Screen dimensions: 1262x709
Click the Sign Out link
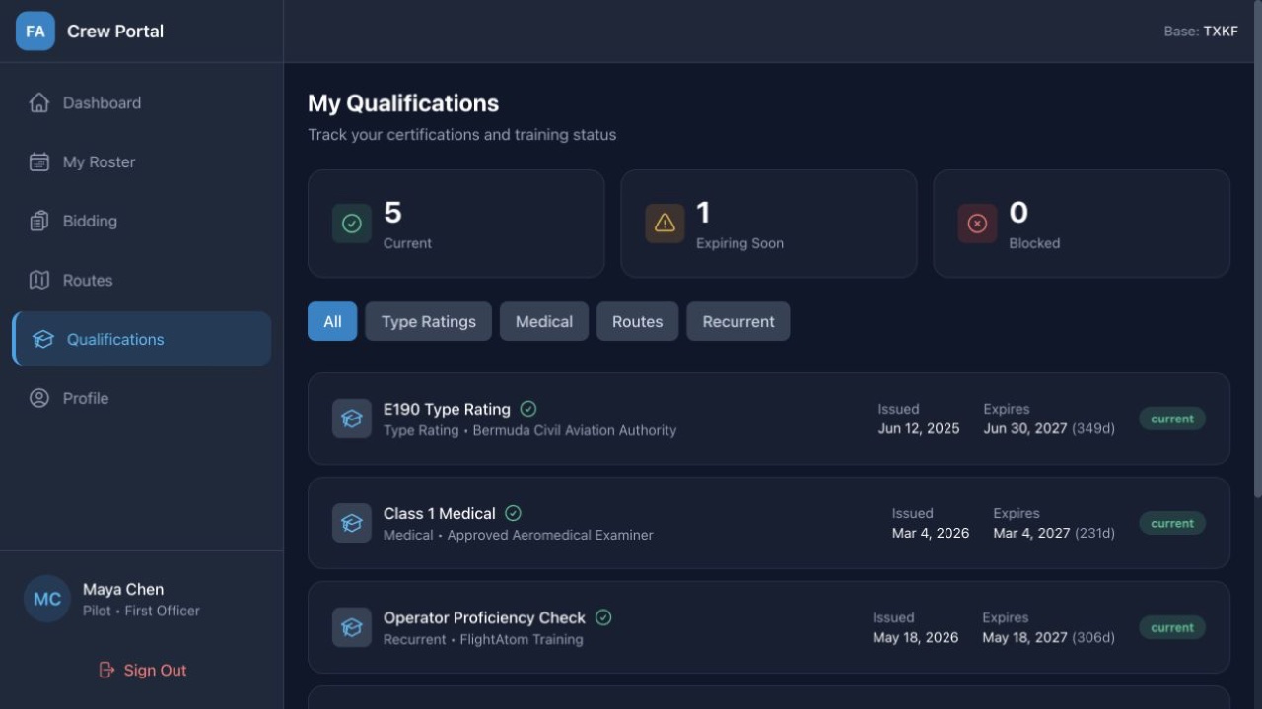tap(142, 670)
